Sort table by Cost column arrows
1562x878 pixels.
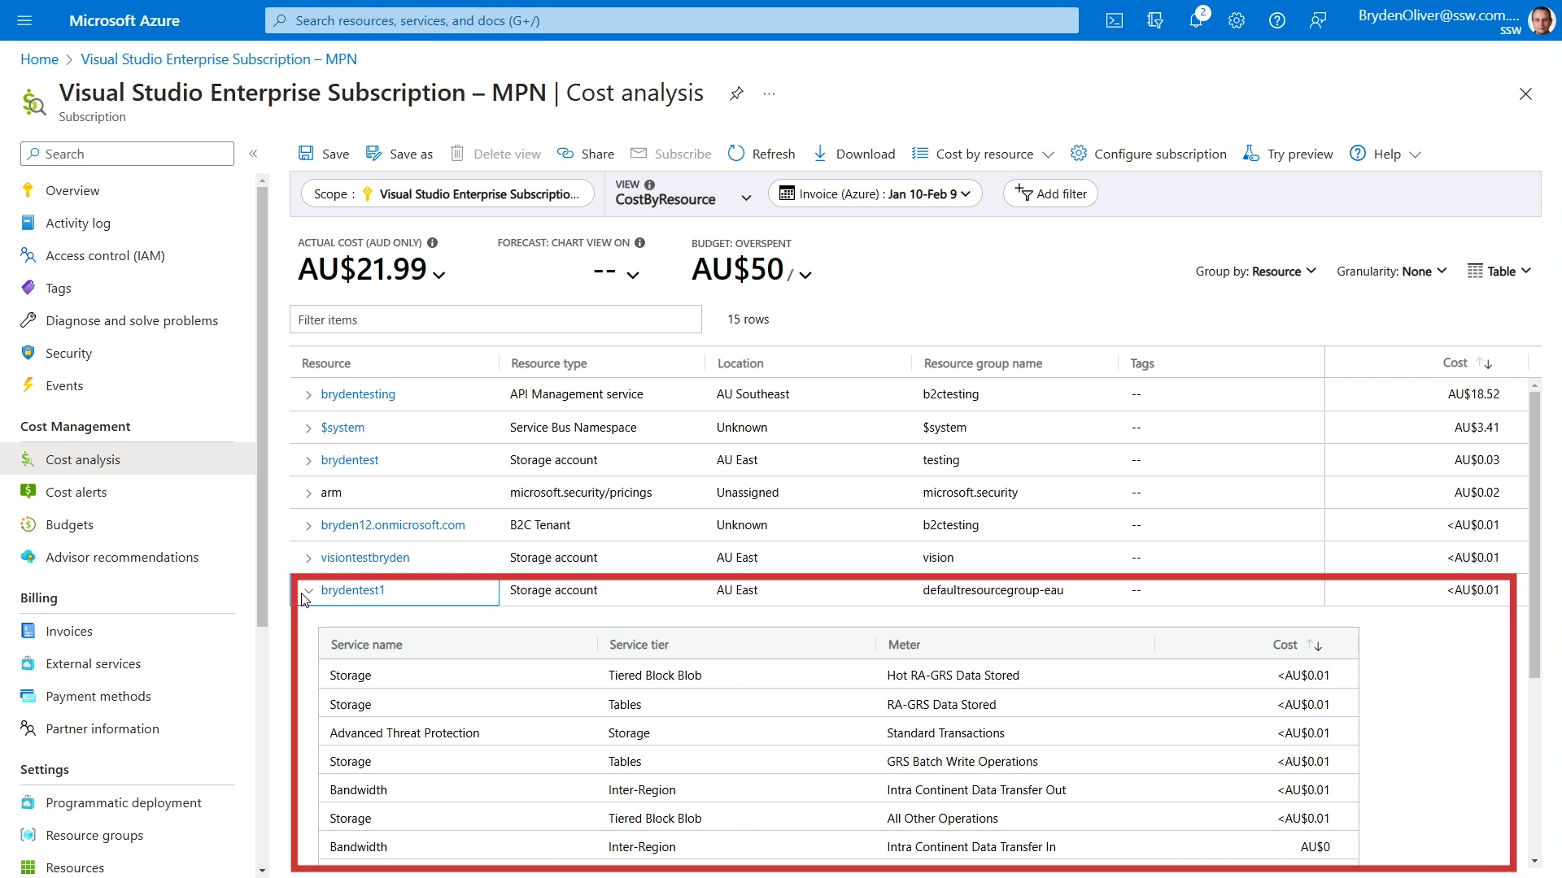[x=1484, y=363]
